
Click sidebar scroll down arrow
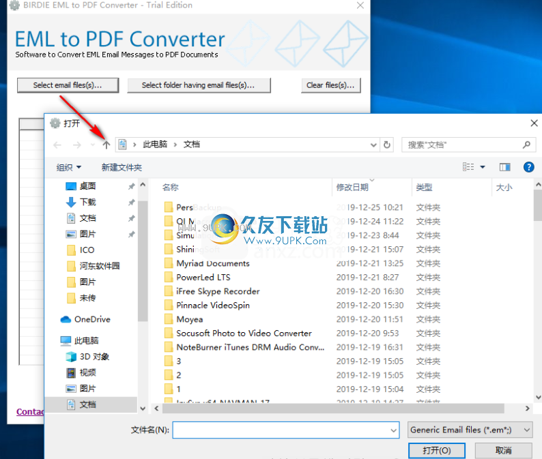pos(143,409)
